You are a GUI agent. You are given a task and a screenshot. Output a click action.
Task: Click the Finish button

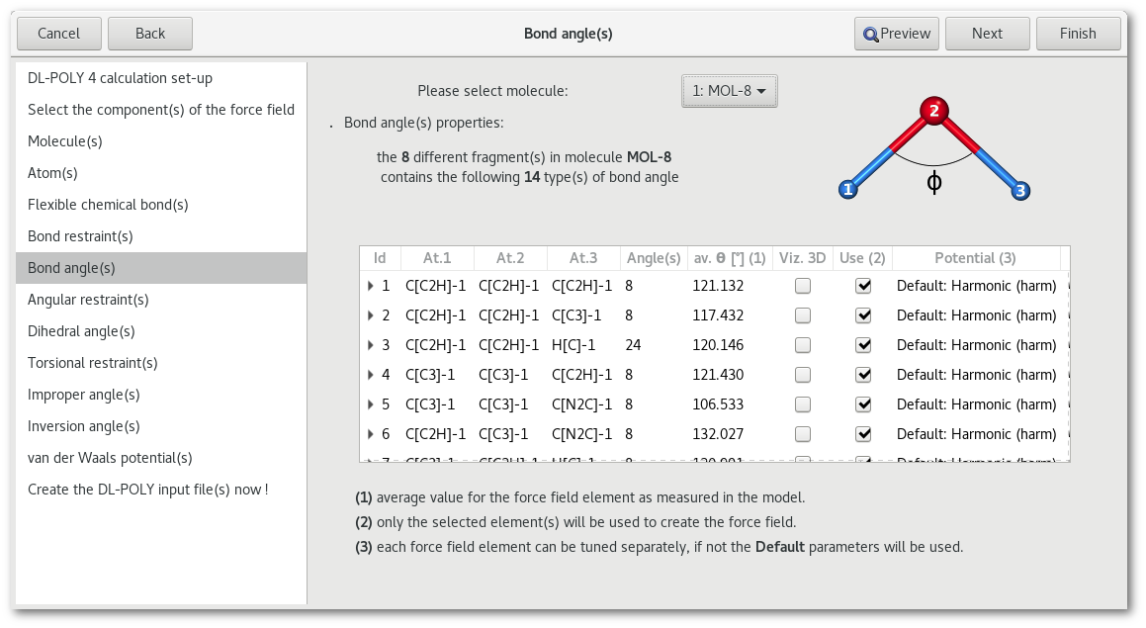tap(1078, 34)
